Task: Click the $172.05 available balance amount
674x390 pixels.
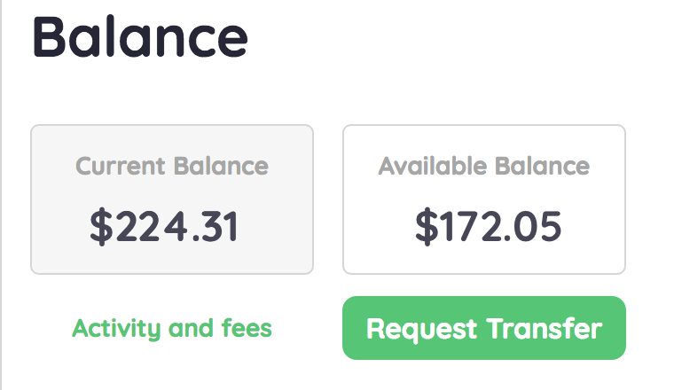Action: coord(489,226)
